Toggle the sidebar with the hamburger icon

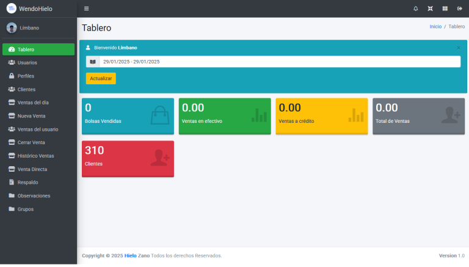(x=86, y=9)
